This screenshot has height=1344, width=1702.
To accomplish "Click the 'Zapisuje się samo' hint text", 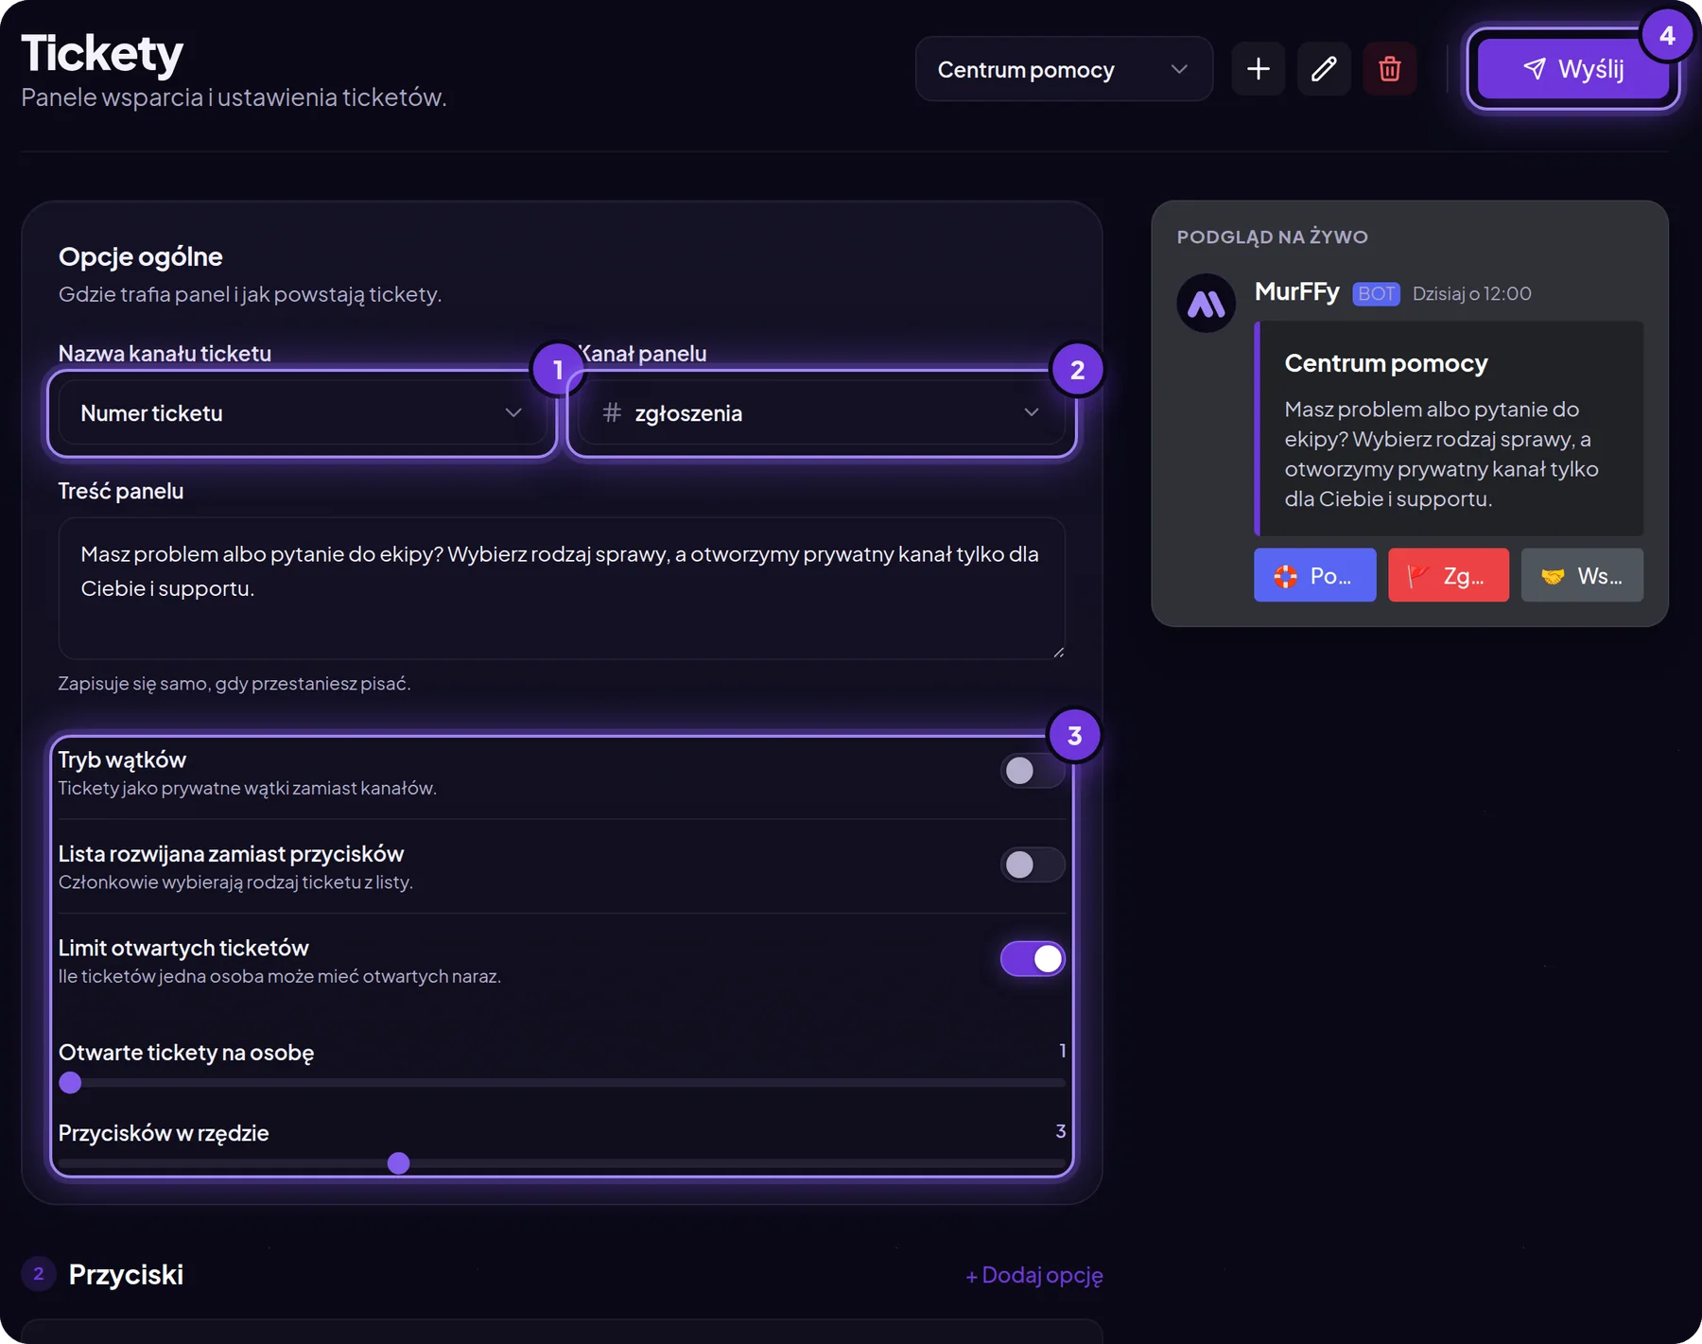I will coord(234,683).
